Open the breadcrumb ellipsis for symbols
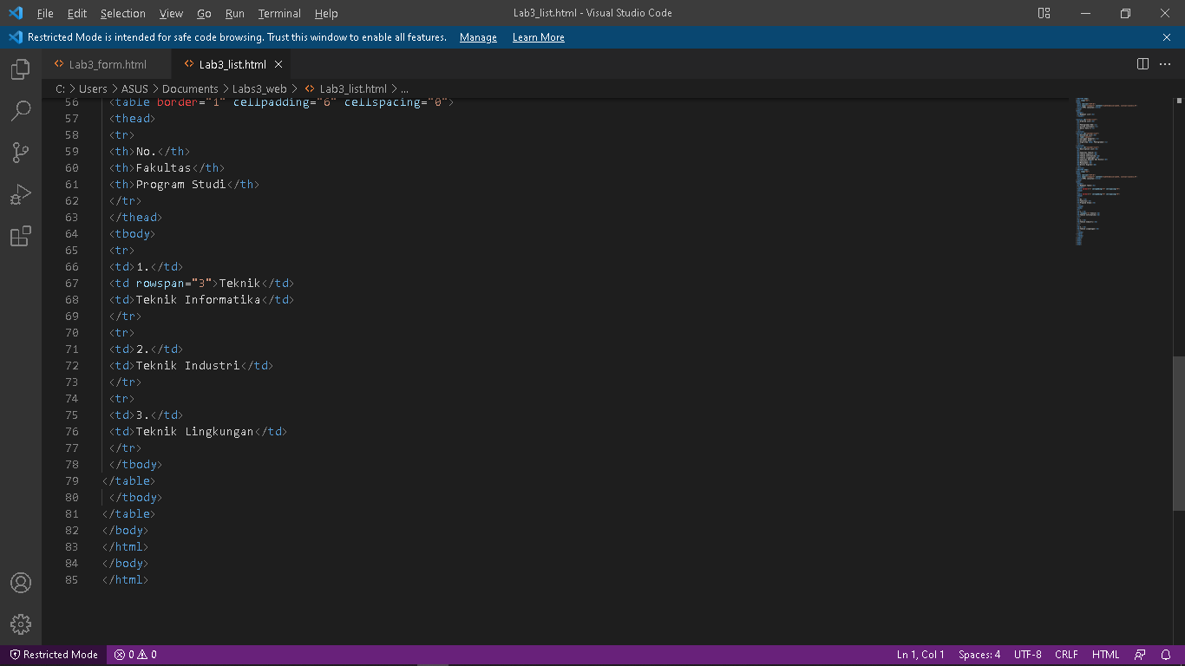Viewport: 1185px width, 666px height. 404,88
